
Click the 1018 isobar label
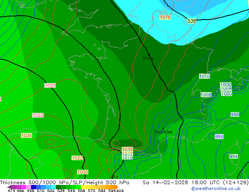165,17
